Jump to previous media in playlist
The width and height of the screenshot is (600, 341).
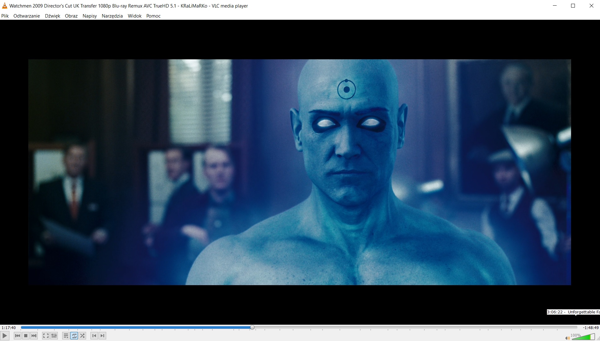pos(18,336)
